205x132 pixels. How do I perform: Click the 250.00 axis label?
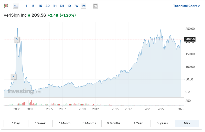(190, 29)
